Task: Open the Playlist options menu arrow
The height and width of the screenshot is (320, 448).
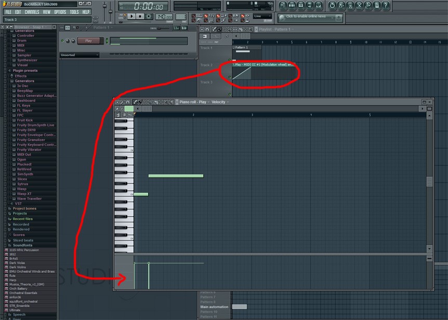Action: 202,29
